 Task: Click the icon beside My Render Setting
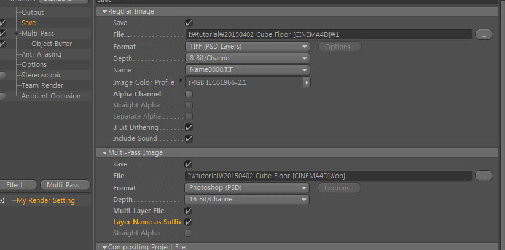pos(2,200)
